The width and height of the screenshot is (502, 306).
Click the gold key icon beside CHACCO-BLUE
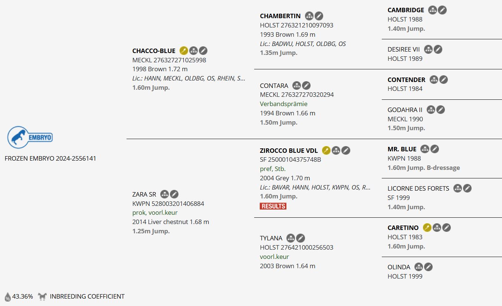coord(184,51)
